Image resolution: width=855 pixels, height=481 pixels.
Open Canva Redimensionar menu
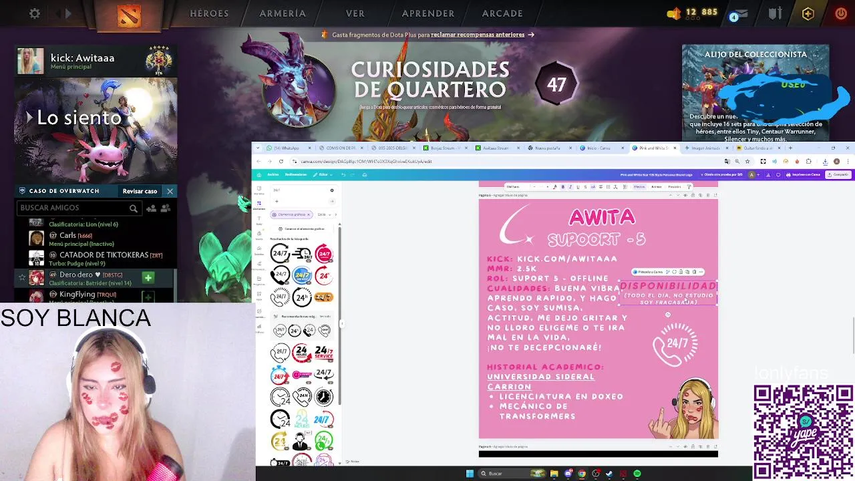point(295,174)
